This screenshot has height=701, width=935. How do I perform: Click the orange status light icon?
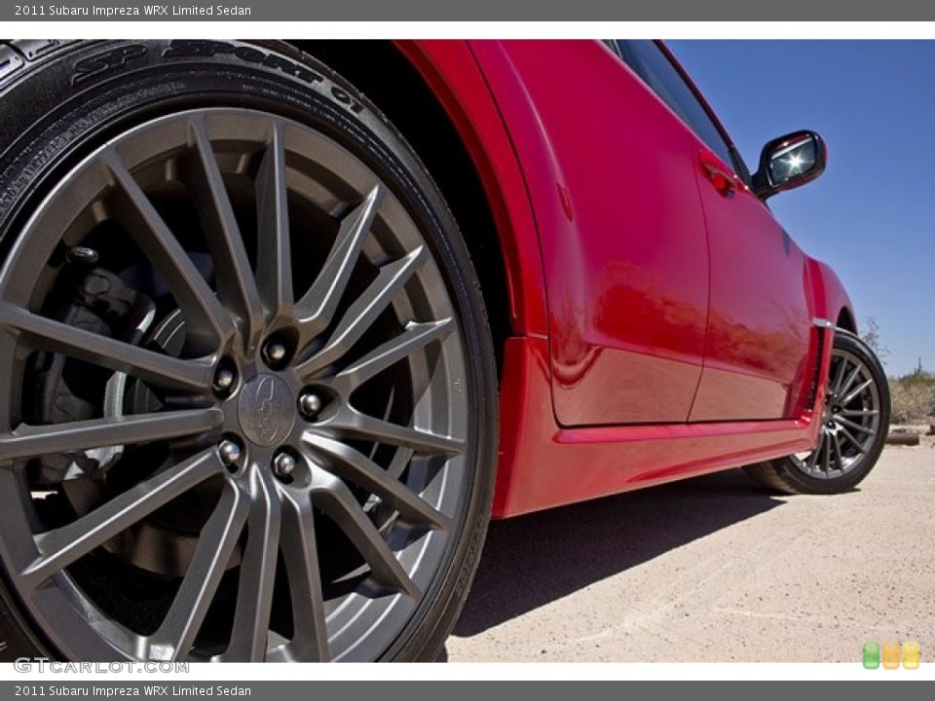(891, 655)
